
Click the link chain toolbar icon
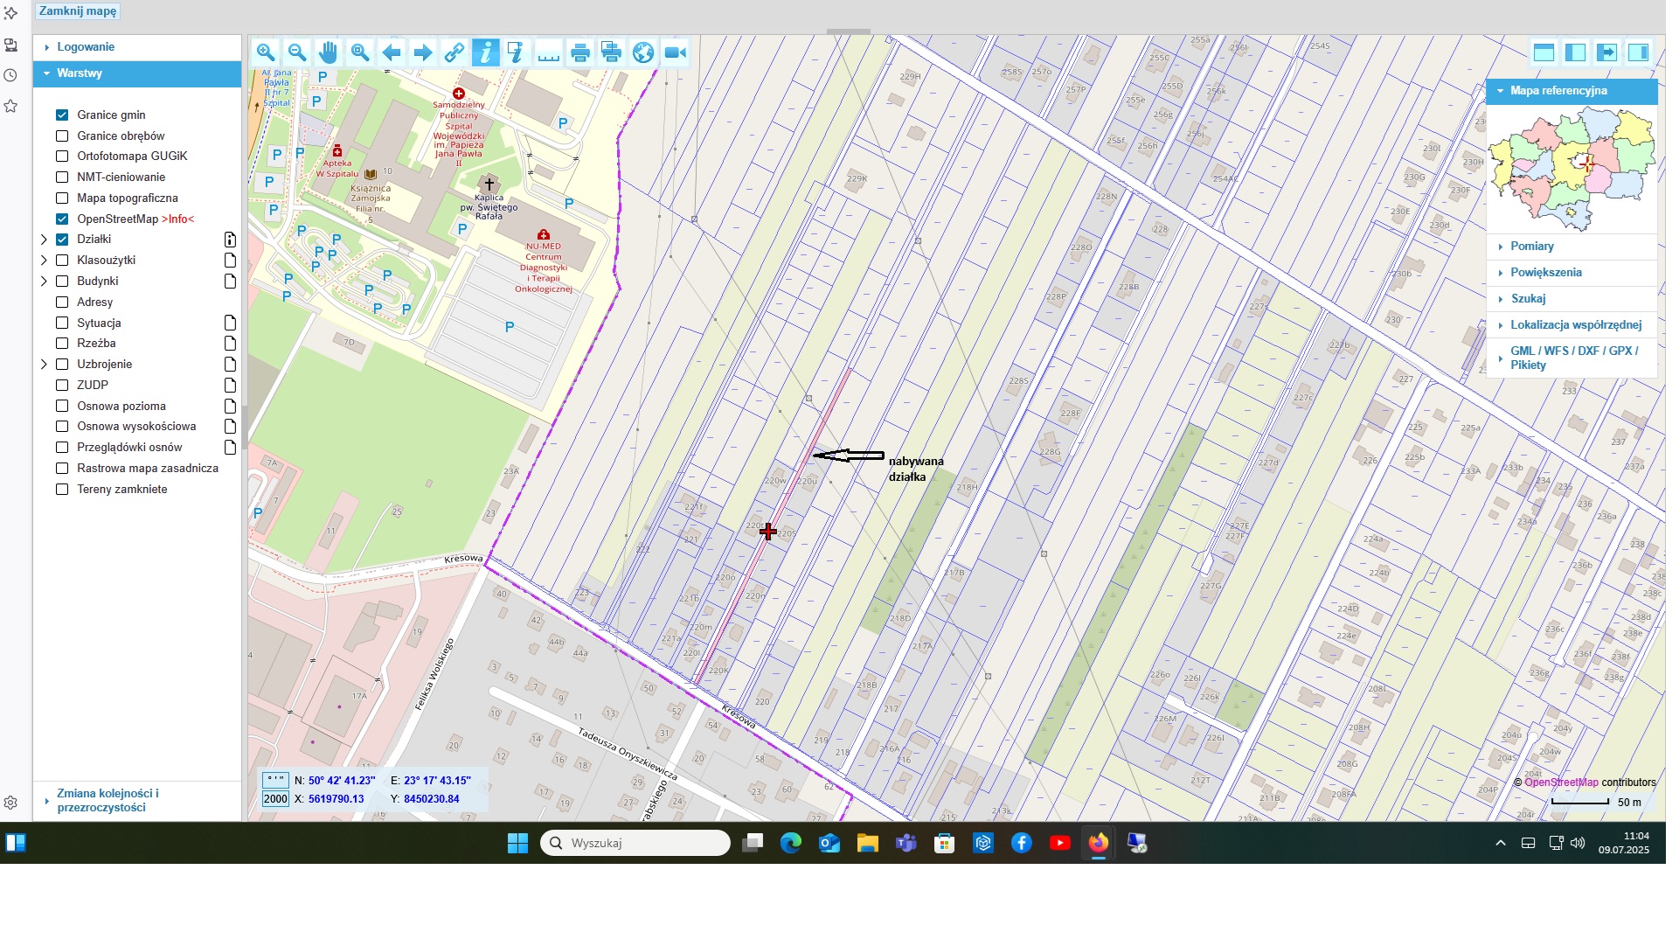pos(454,53)
